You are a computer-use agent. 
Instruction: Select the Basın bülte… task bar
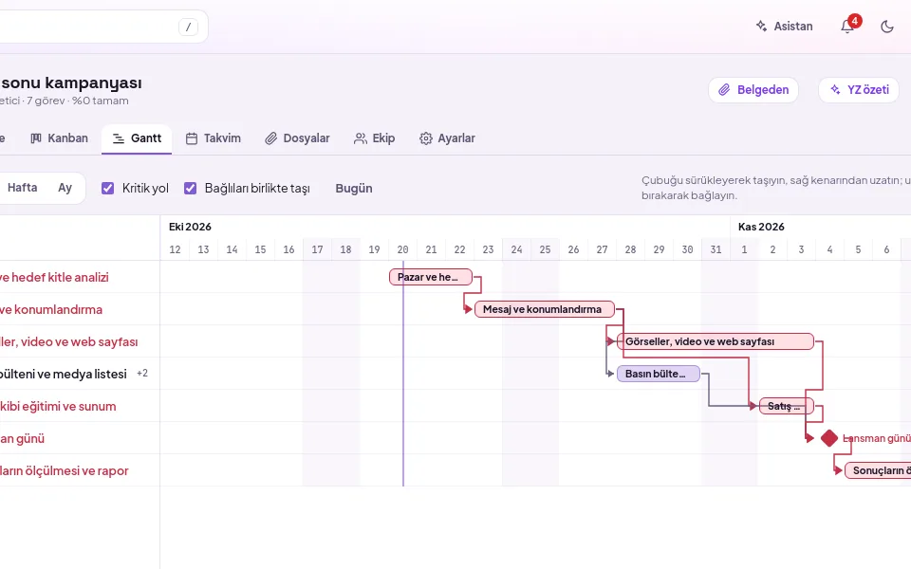coord(659,374)
